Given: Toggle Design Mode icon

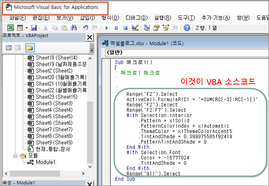Looking at the screenshot, I should 135,28.
